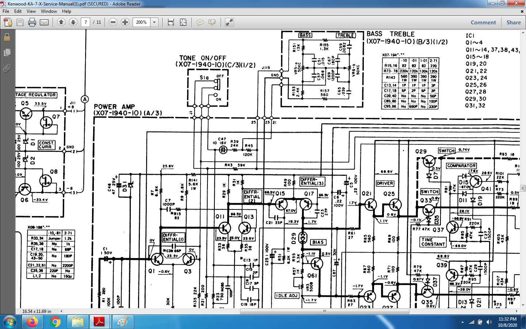The image size is (526, 329).
Task: Click the IDLE ADJ label in schematic
Action: [287, 295]
